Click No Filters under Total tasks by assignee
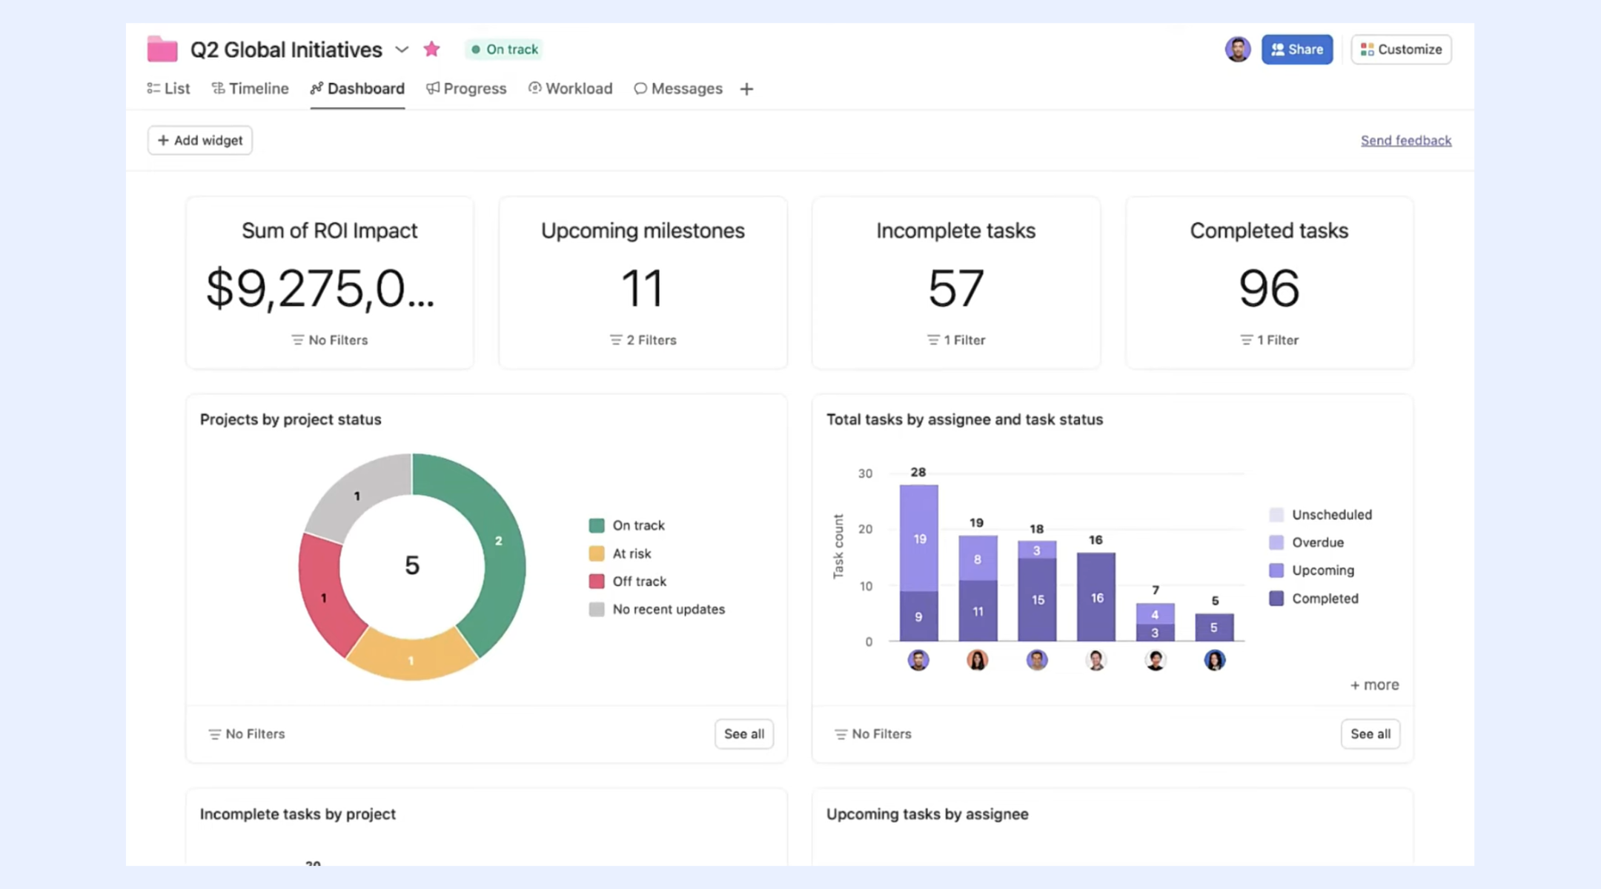The width and height of the screenshot is (1601, 889). click(872, 734)
